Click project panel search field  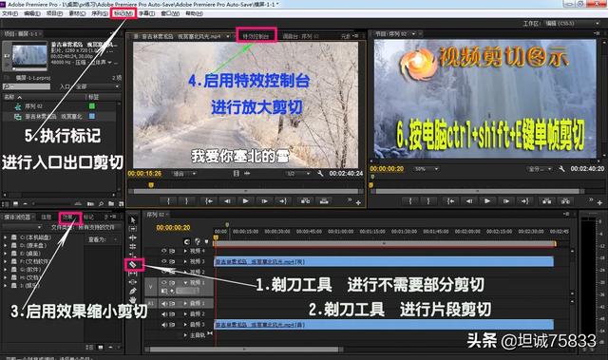coord(27,86)
